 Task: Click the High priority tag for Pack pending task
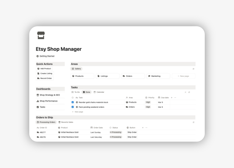pyautogui.click(x=148, y=107)
